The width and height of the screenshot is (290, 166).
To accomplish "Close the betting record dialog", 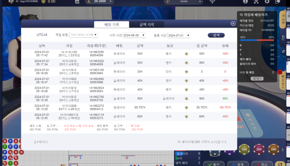I will click(x=233, y=24).
